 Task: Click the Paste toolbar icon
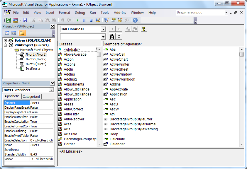[47, 20]
